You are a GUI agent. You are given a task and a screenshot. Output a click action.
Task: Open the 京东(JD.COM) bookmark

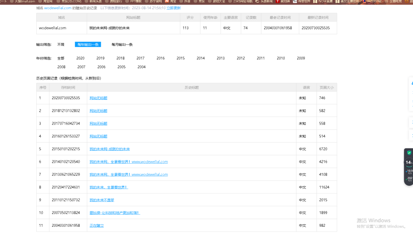[x=69, y=1]
